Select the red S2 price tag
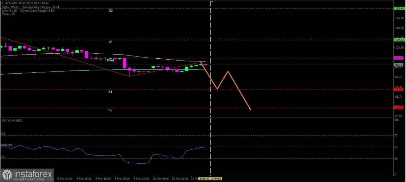 pos(399,108)
